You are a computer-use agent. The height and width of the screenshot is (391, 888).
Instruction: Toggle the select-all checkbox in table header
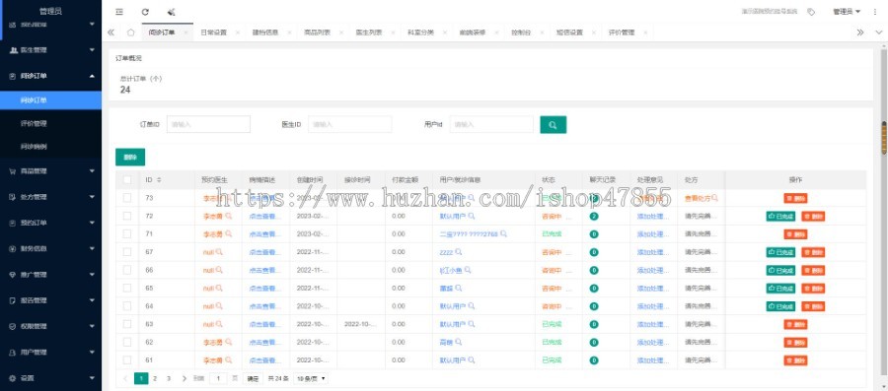point(127,179)
